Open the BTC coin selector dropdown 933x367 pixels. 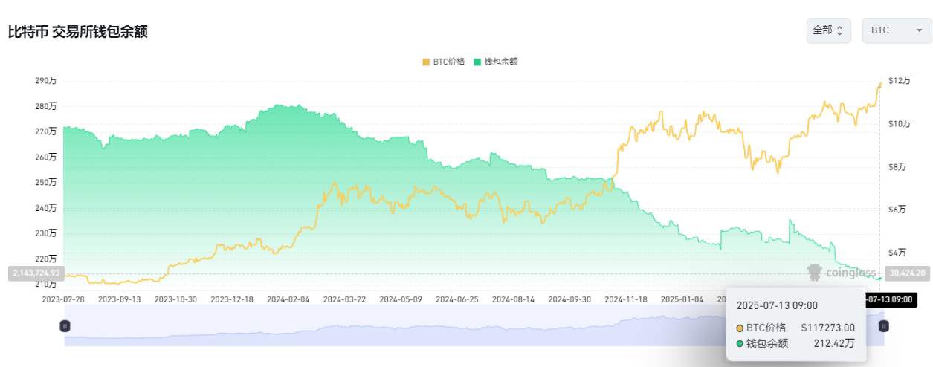click(897, 30)
